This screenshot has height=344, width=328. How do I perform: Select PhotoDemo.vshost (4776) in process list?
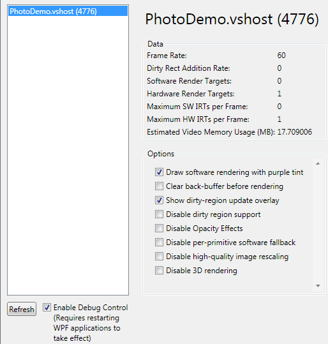pos(68,11)
